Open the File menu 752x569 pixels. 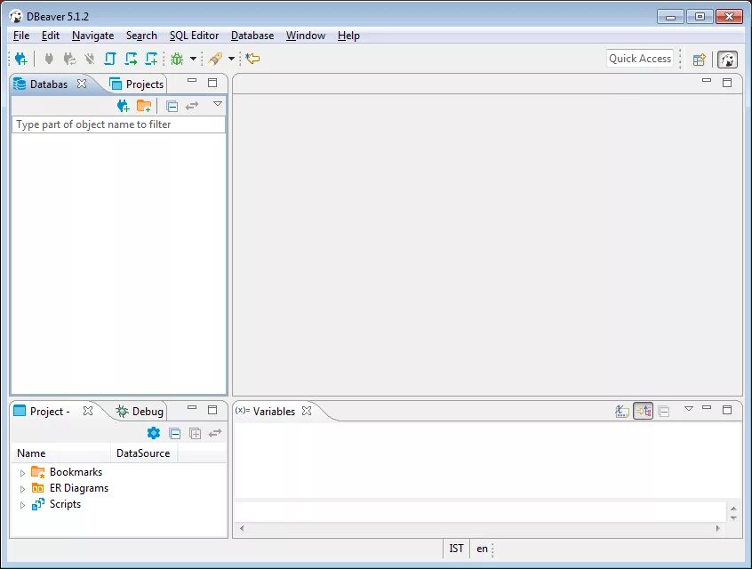(21, 36)
